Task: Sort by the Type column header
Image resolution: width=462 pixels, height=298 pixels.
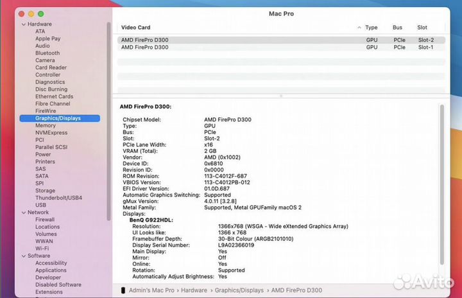Action: pos(372,28)
